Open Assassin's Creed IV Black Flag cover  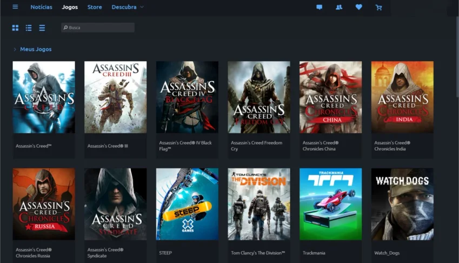click(x=187, y=97)
